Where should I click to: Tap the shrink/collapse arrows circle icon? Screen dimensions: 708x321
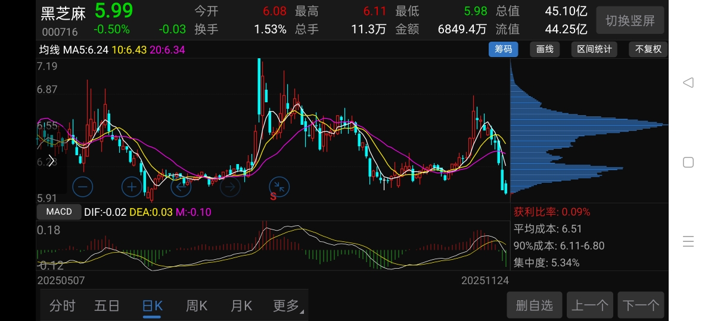click(280, 187)
